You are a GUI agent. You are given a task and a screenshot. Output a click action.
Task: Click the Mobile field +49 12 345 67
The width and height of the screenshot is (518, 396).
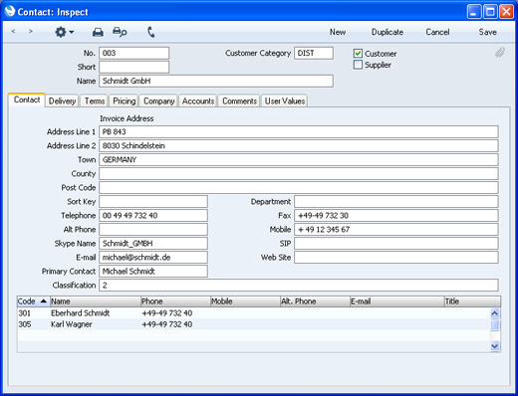click(x=396, y=229)
